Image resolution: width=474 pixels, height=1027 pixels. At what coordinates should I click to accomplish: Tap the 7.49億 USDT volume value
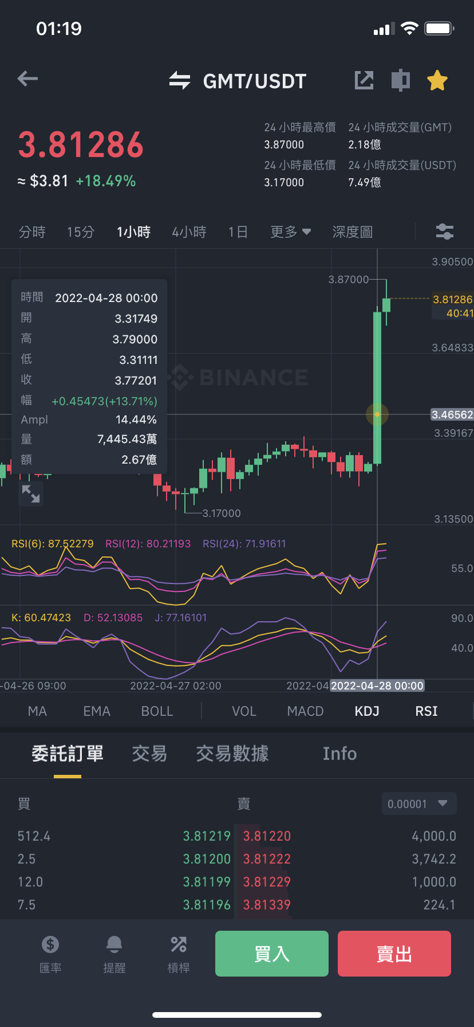pyautogui.click(x=365, y=183)
